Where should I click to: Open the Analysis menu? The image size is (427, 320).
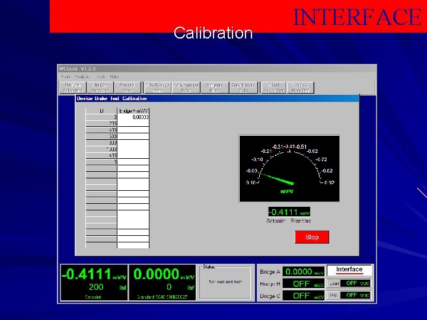point(82,76)
